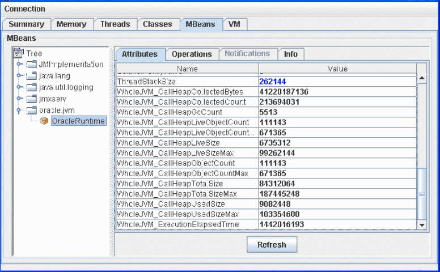Open the Threads tab

coord(115,24)
